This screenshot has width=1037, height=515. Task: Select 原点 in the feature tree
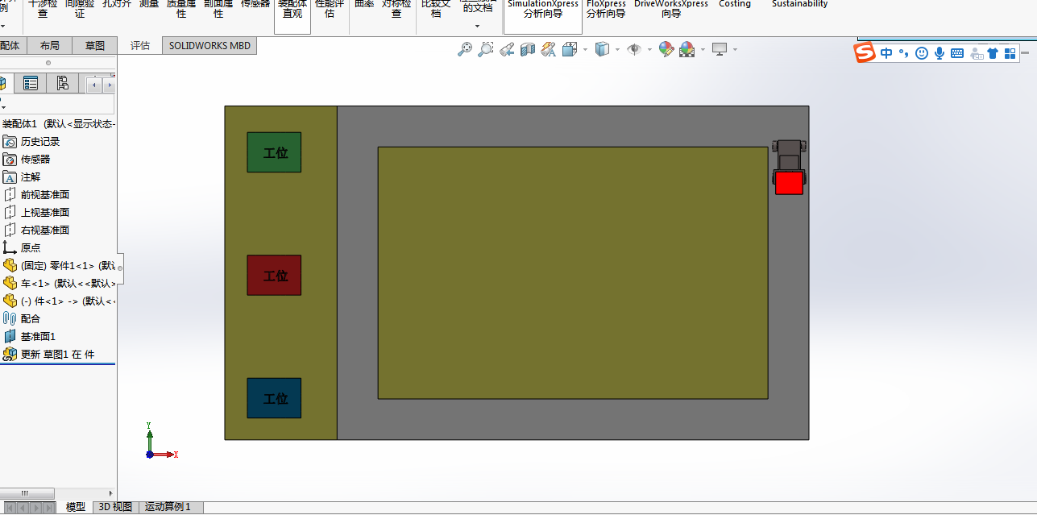click(31, 248)
